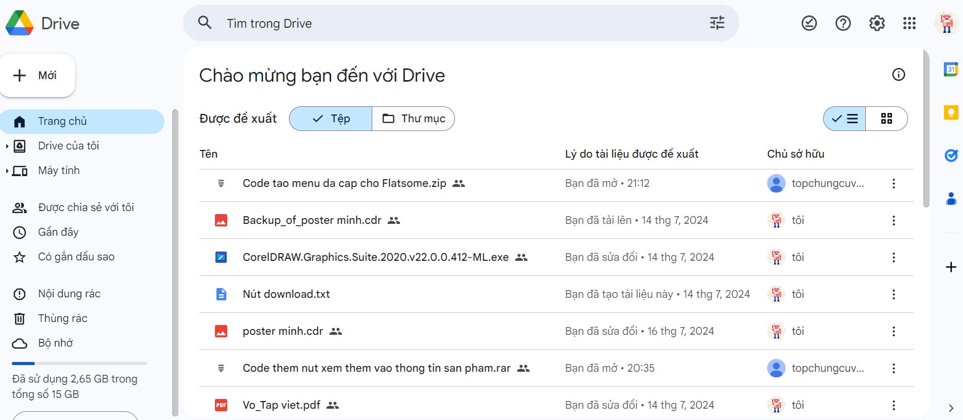Open Google Keep side panel icon

[951, 112]
